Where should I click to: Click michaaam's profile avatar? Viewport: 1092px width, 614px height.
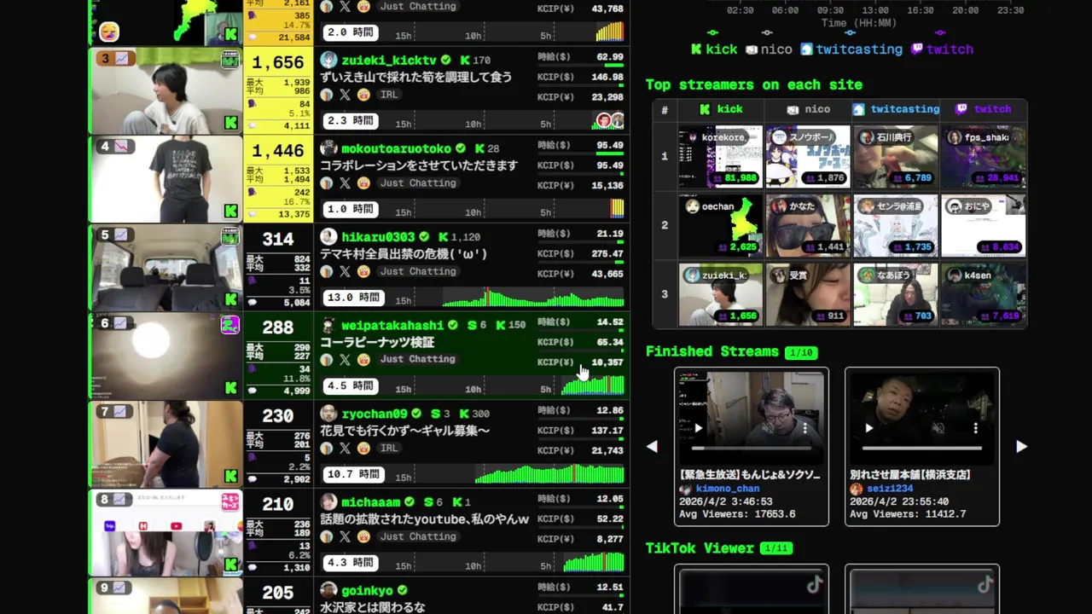tap(328, 502)
